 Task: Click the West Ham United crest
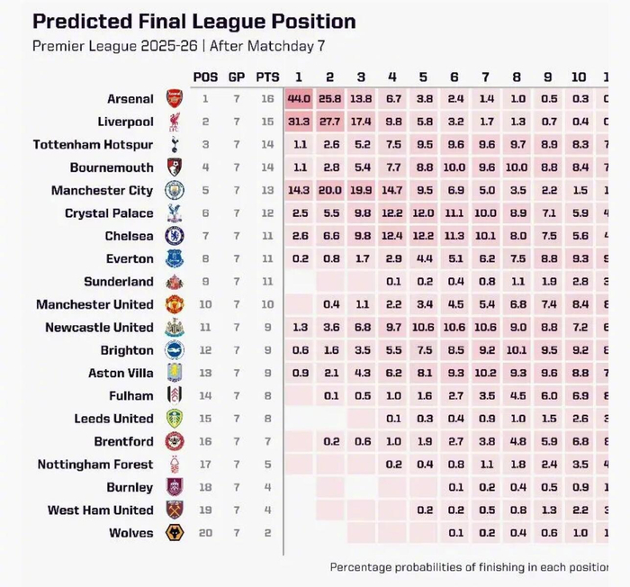pyautogui.click(x=174, y=510)
